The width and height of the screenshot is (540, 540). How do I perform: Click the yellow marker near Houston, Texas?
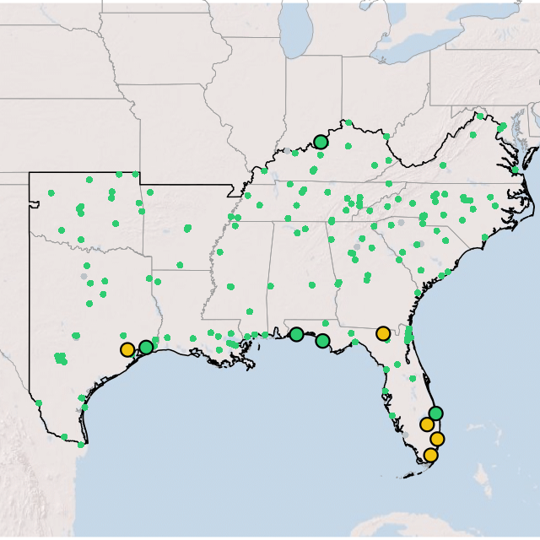127,349
